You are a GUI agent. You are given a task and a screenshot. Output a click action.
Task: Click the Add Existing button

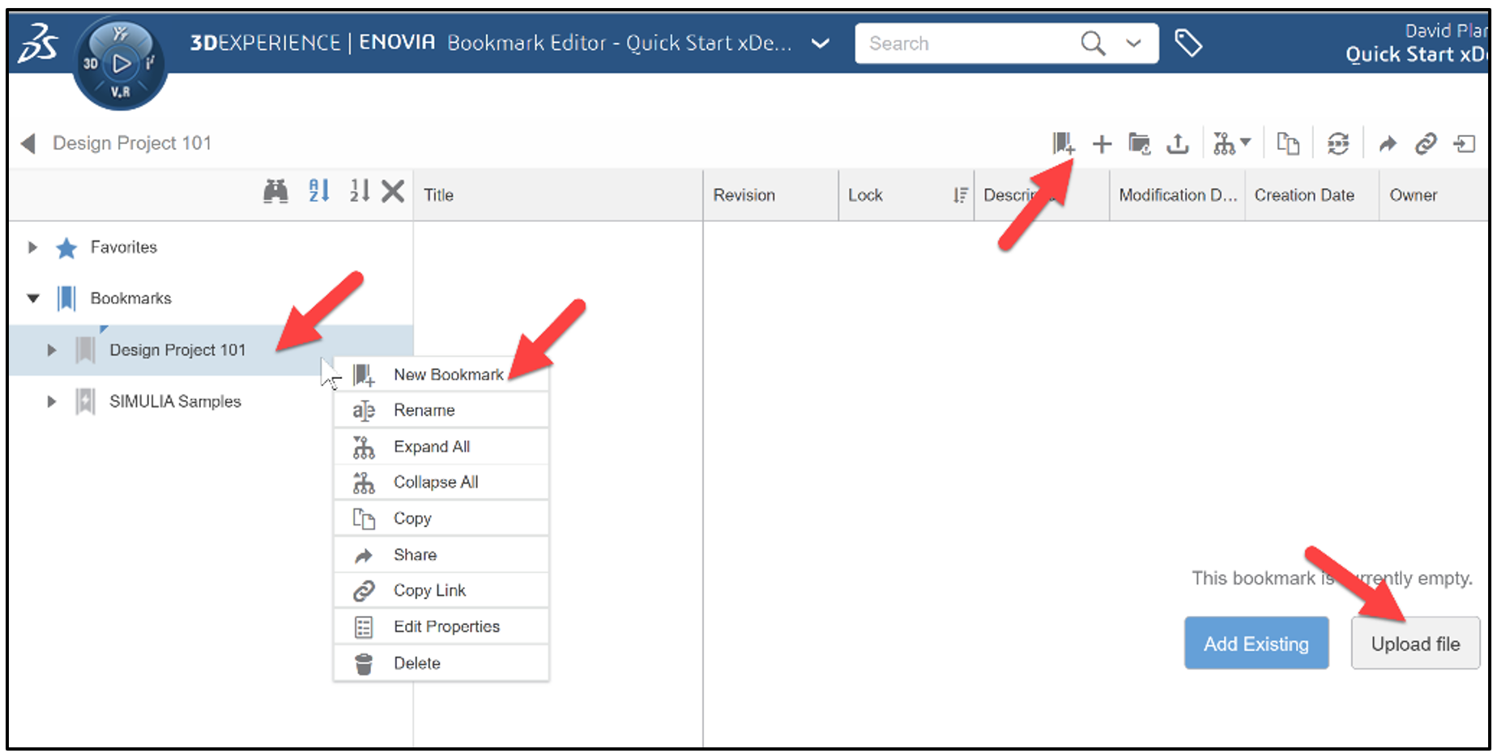click(1256, 643)
